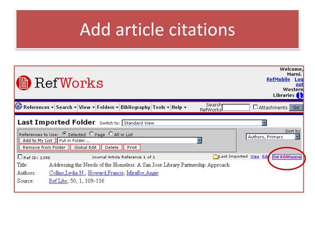
Task: Click the Print button
Action: 132,147
